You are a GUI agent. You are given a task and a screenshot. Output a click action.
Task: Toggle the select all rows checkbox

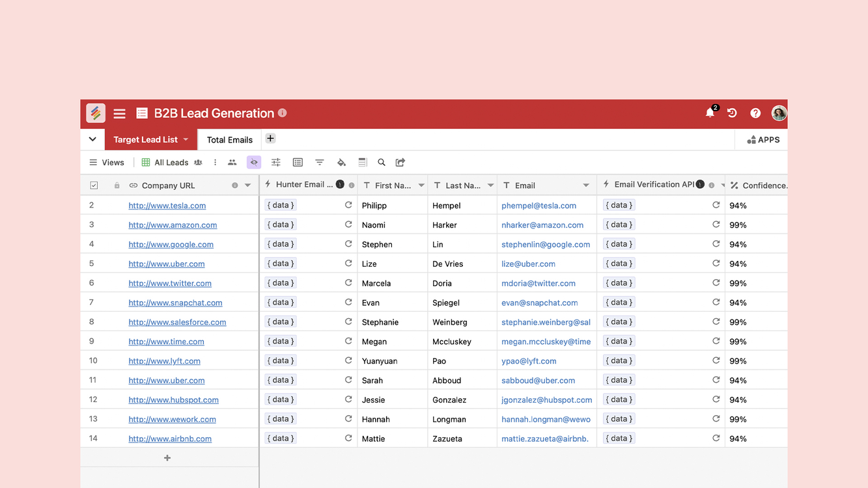pos(94,185)
